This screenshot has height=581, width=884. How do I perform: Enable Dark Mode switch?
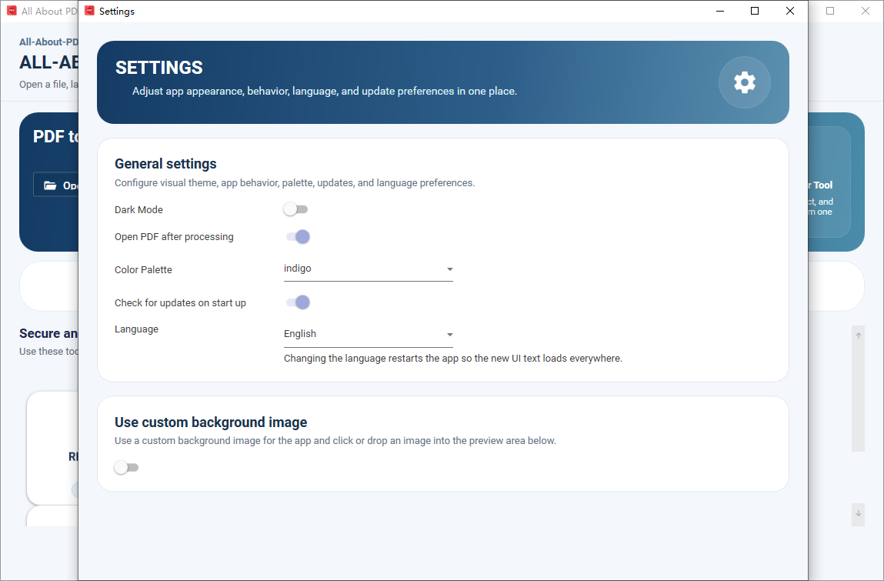pyautogui.click(x=295, y=209)
